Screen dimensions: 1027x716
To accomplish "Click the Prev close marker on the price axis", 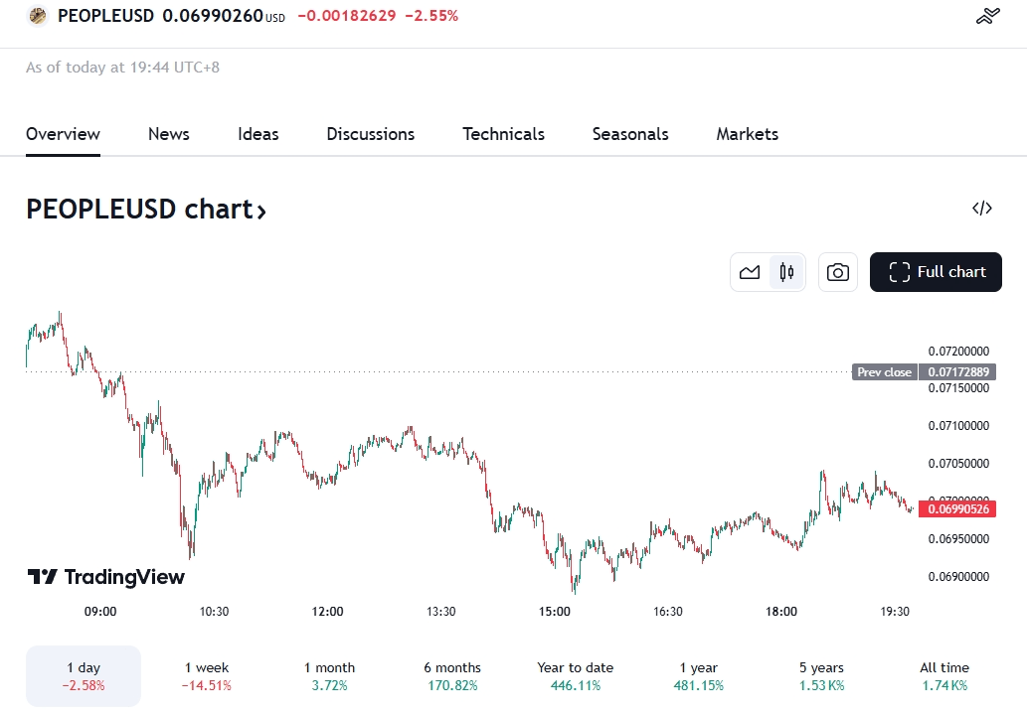I will [884, 371].
